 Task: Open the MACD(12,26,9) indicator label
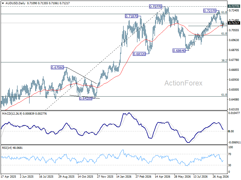click(x=12, y=114)
